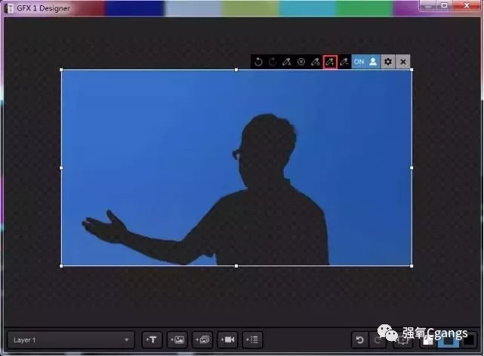This screenshot has width=484, height=356.
Task: Undo using the bottom bar arrow
Action: point(360,340)
